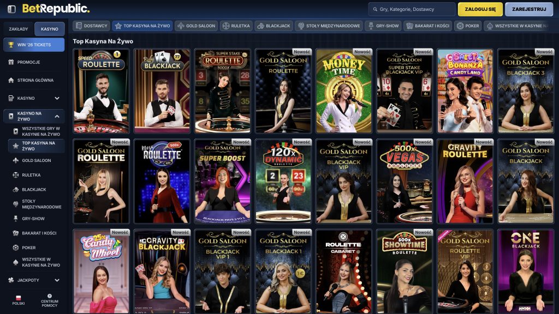The image size is (559, 314).
Task: Open the ONE Blackjack tile
Action: 526,271
